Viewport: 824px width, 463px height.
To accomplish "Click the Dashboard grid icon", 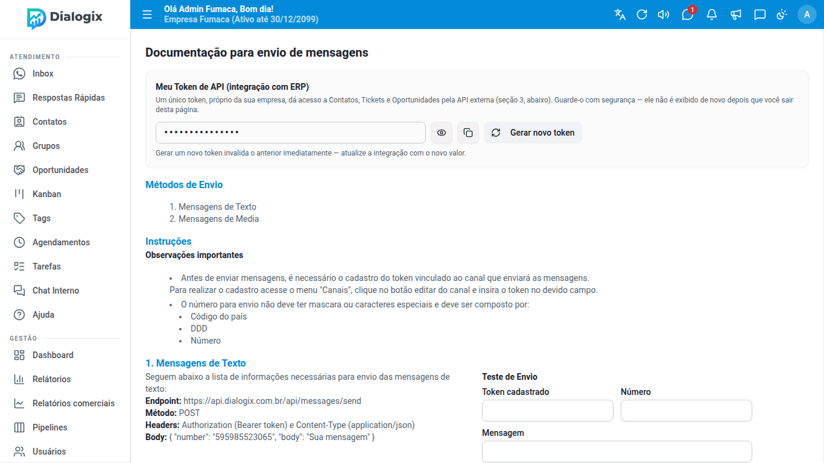I will (19, 355).
